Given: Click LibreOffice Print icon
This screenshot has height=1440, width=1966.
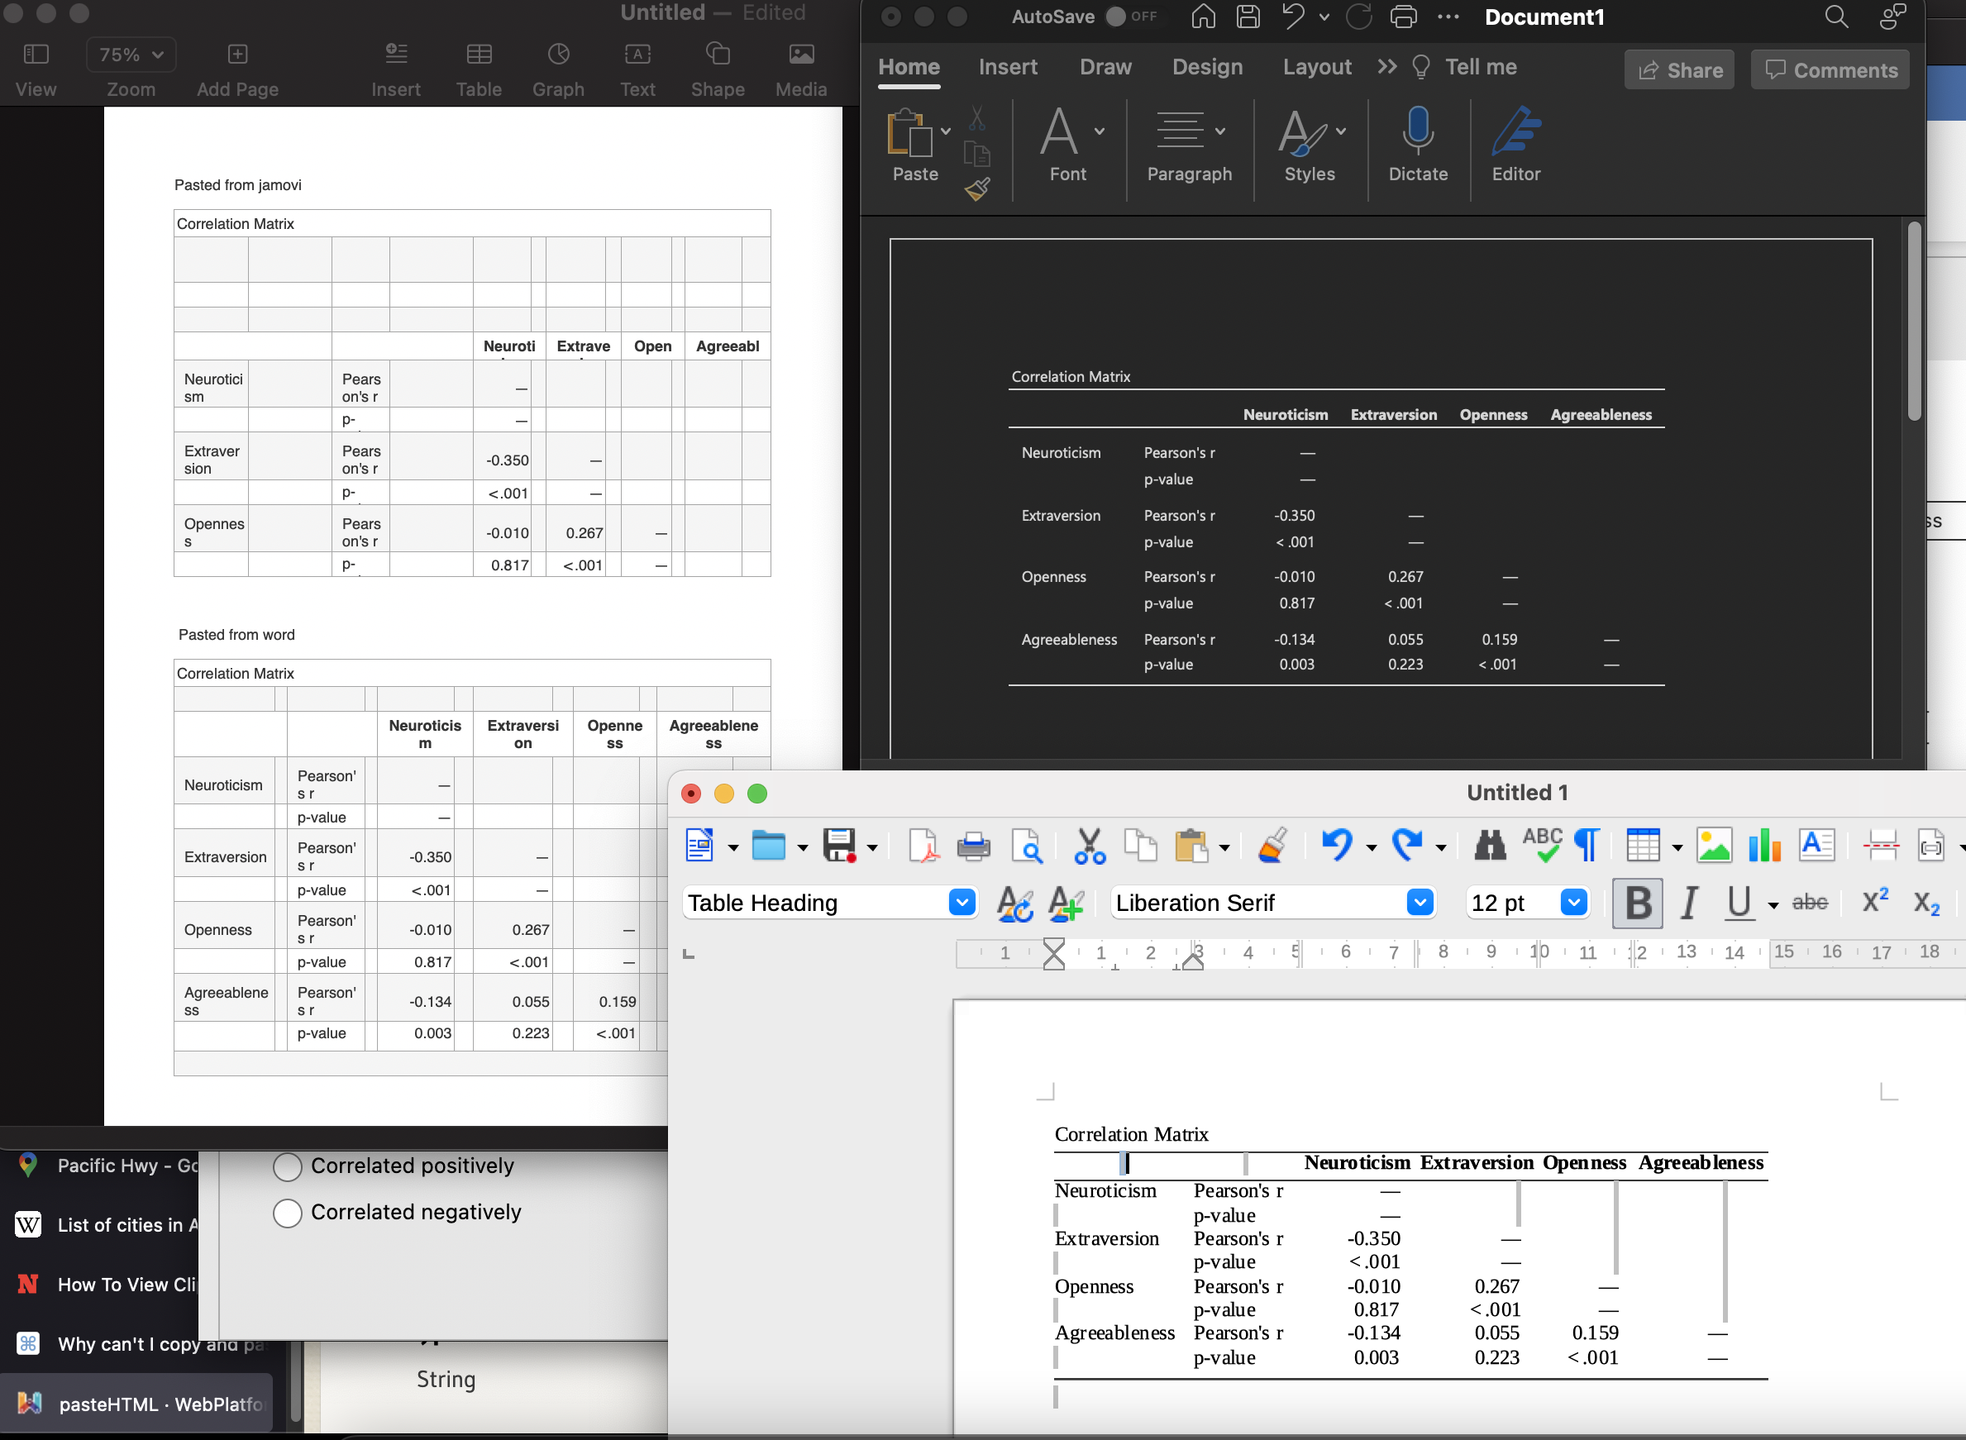Looking at the screenshot, I should (973, 846).
